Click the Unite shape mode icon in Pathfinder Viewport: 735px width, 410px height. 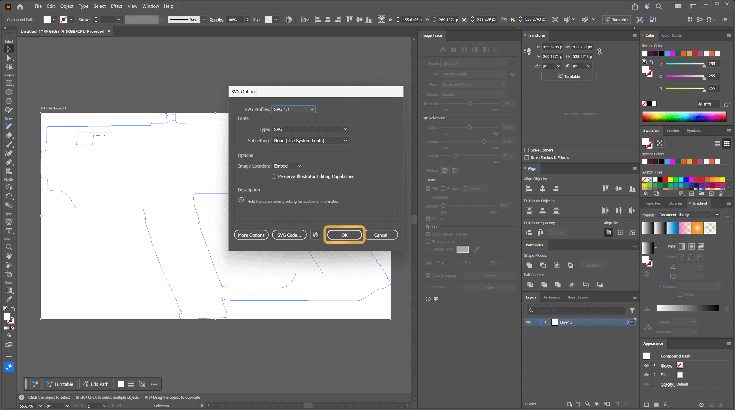click(x=529, y=265)
